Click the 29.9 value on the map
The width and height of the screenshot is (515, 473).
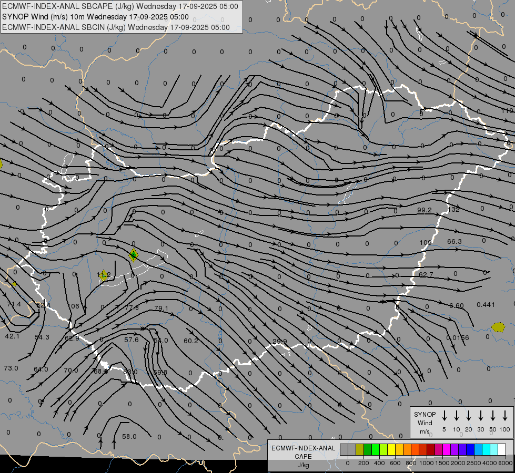pos(280,342)
